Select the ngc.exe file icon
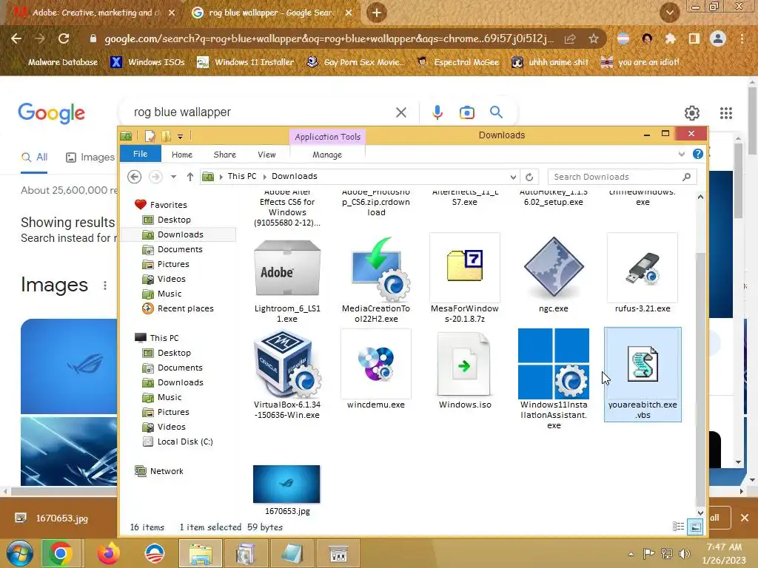Image resolution: width=758 pixels, height=568 pixels. click(x=554, y=266)
